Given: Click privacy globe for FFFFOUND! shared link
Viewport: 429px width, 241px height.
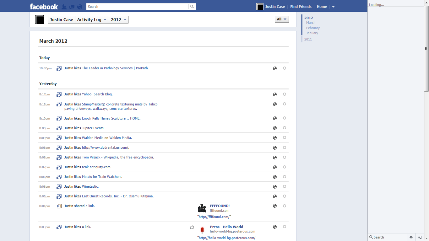Looking at the screenshot, I should point(275,206).
